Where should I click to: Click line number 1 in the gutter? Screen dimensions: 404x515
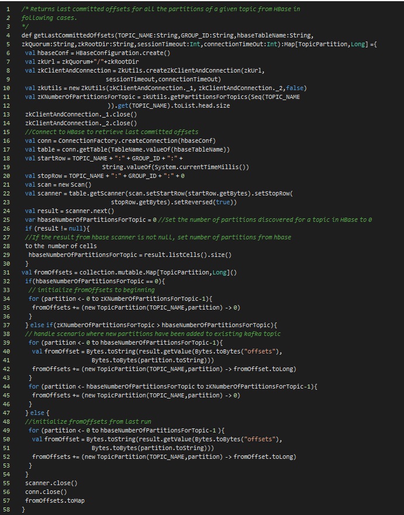[x=8, y=9]
